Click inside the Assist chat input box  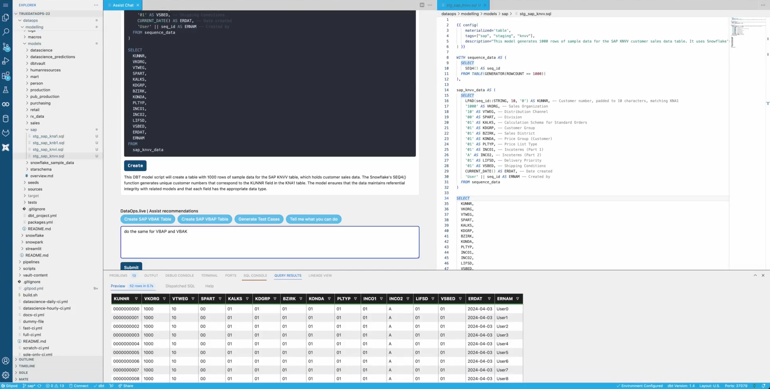pos(269,242)
